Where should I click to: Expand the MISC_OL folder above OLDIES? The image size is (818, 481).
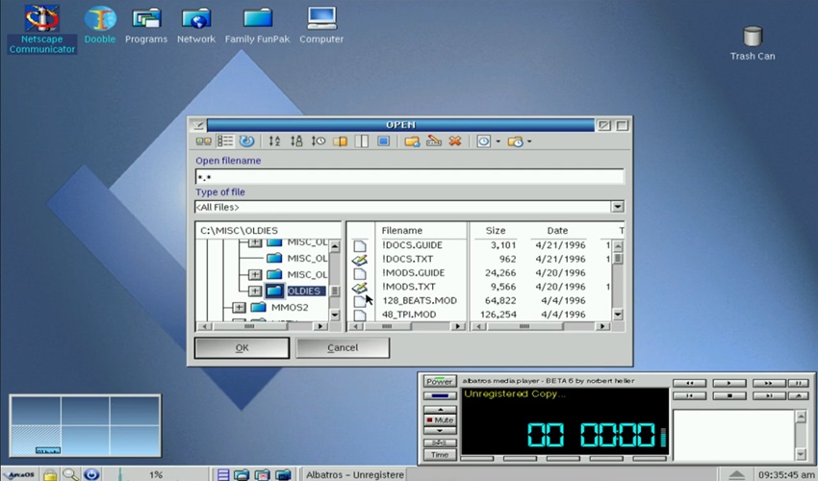255,274
